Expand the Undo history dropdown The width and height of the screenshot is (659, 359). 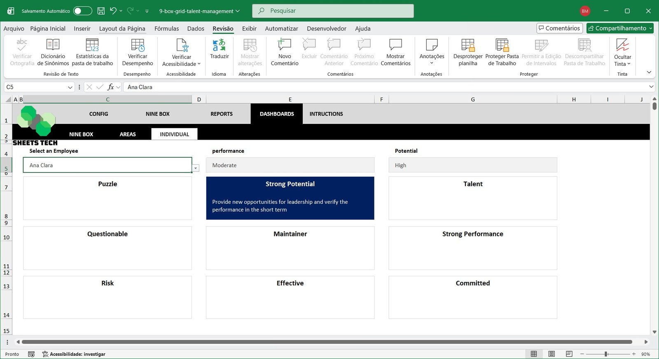(121, 11)
